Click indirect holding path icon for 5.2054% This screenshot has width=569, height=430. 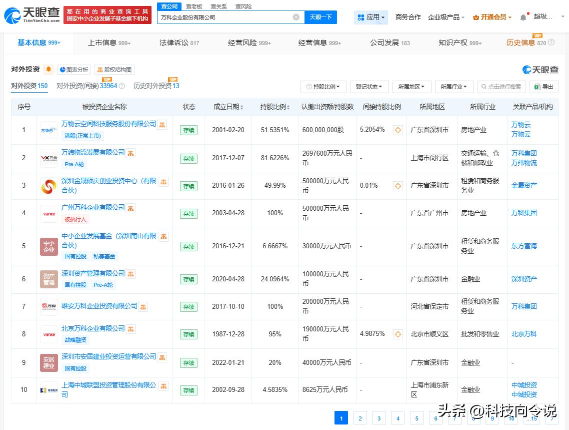click(397, 130)
